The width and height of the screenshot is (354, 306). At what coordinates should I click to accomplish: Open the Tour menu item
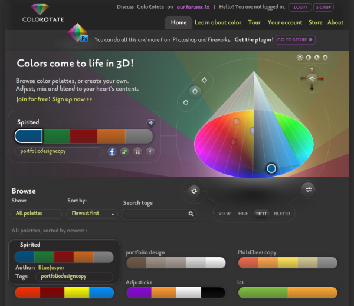tap(254, 22)
